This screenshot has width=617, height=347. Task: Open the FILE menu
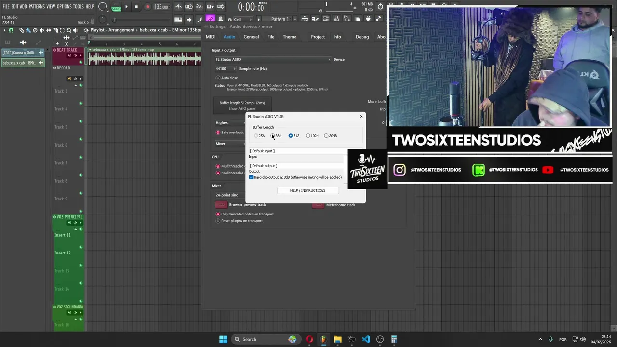[6, 7]
